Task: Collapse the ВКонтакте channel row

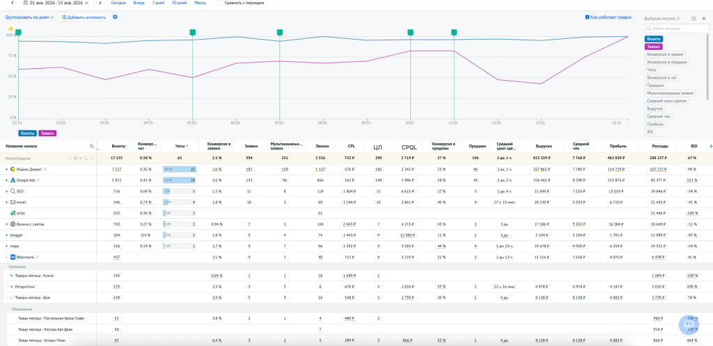Action: point(7,257)
